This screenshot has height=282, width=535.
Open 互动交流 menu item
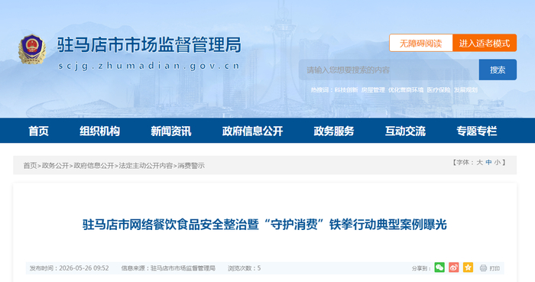click(x=405, y=131)
